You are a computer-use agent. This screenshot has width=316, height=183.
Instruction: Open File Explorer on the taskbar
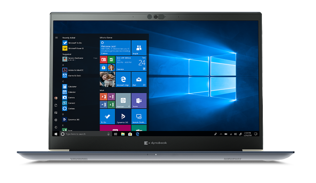(x=123, y=134)
